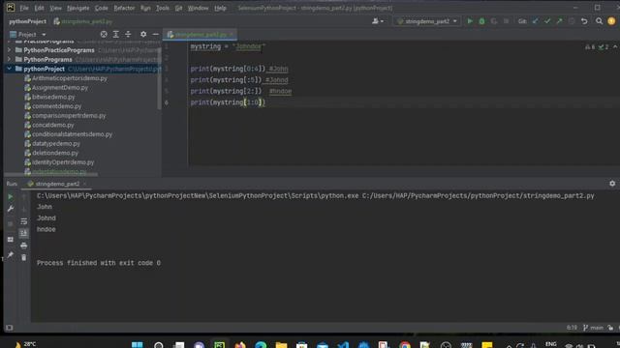620x348 pixels.
Task: Push commits with Git green arrow icon
Action: click(559, 21)
